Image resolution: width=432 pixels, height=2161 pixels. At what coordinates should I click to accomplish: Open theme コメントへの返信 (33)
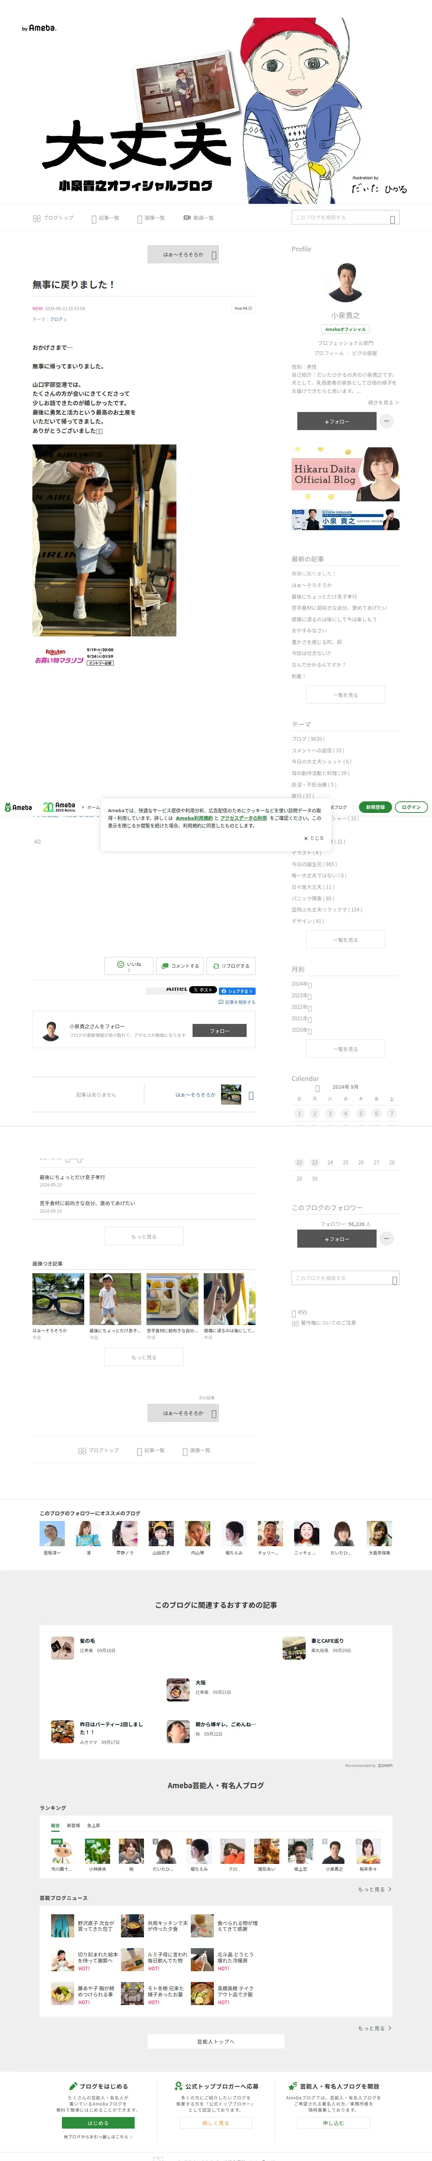pyautogui.click(x=318, y=751)
